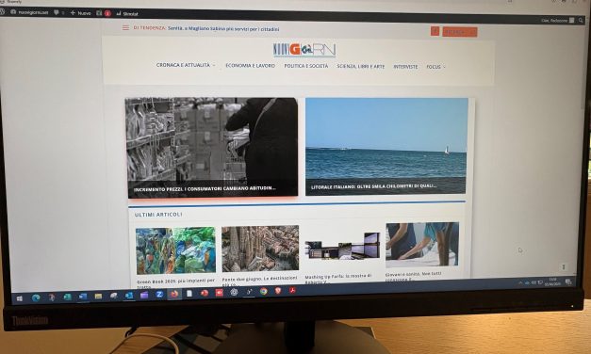Open the red hamburger menu icon
Viewport: 591px width, 354px height.
(x=125, y=27)
